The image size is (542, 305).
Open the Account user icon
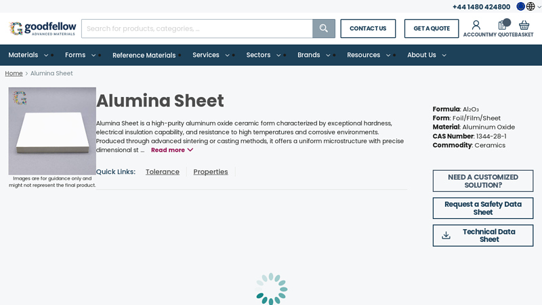[x=476, y=25]
